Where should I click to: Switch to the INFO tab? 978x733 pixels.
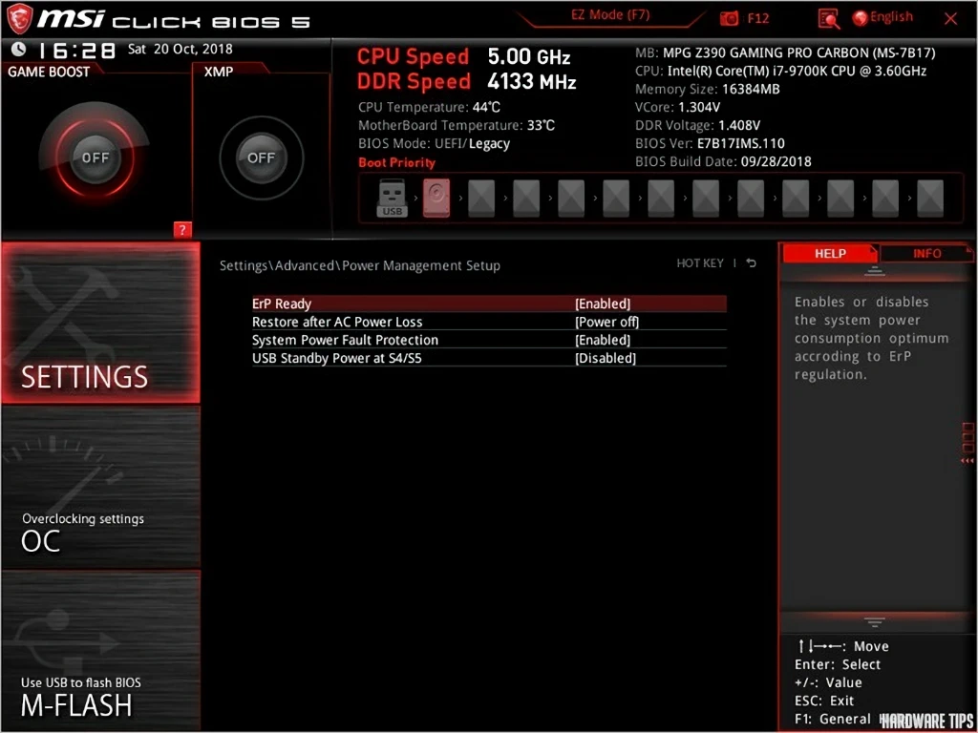tap(925, 254)
